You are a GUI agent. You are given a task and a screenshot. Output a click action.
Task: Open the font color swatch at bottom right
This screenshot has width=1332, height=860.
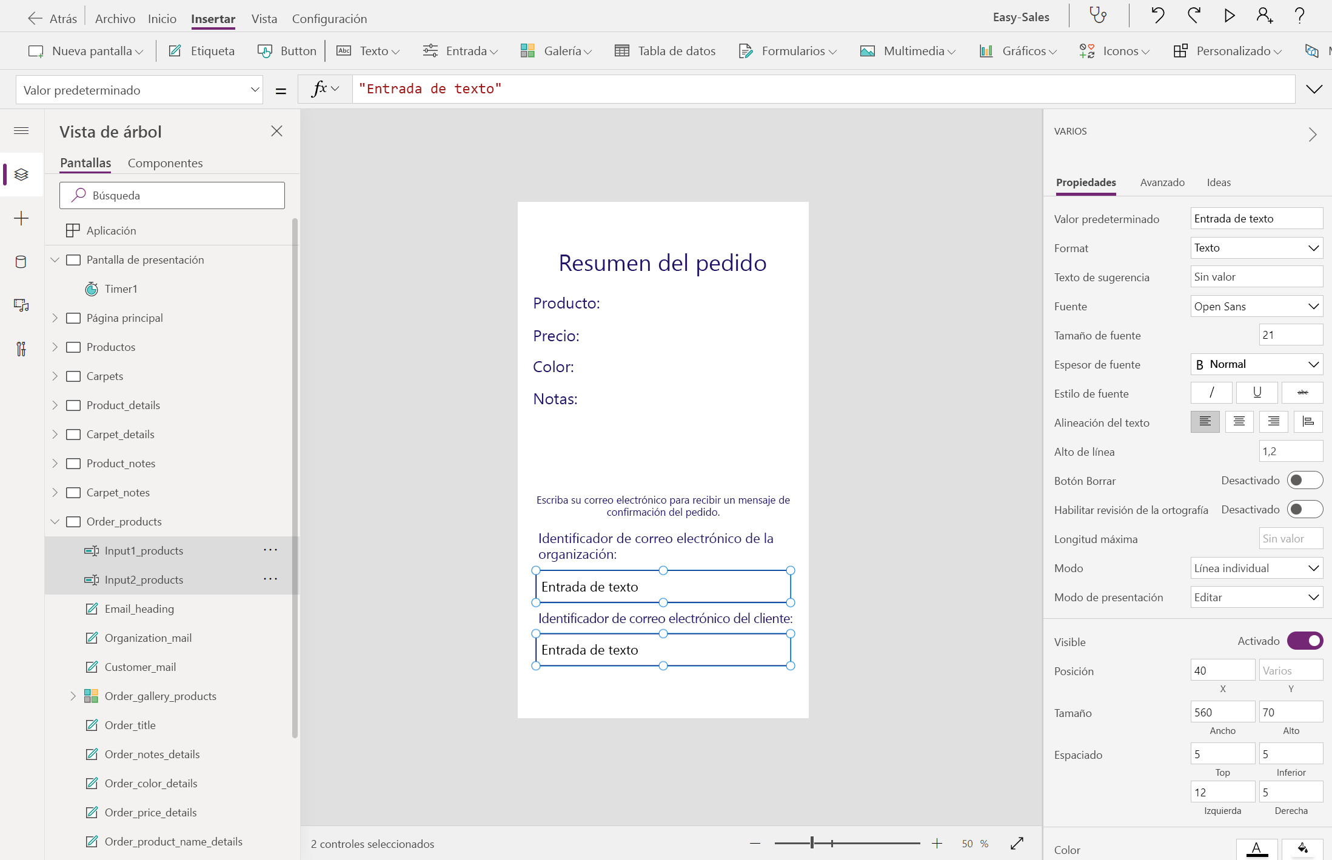[x=1256, y=848]
